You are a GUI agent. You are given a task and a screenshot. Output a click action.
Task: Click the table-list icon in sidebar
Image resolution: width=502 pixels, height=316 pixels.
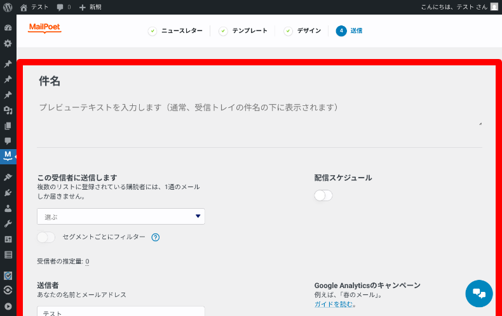[8, 254]
